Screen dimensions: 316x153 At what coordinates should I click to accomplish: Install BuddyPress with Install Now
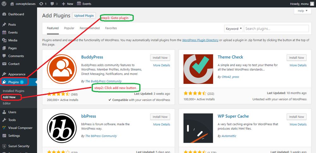pos(160,58)
